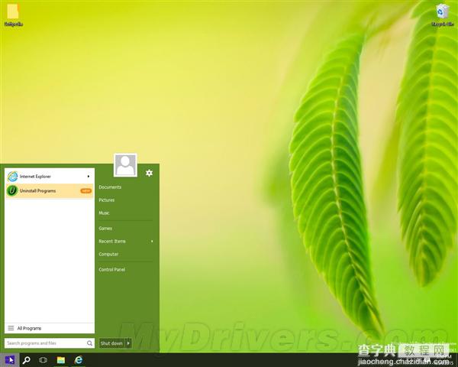Click the Start button on taskbar
This screenshot has height=367, width=458.
(x=10, y=360)
